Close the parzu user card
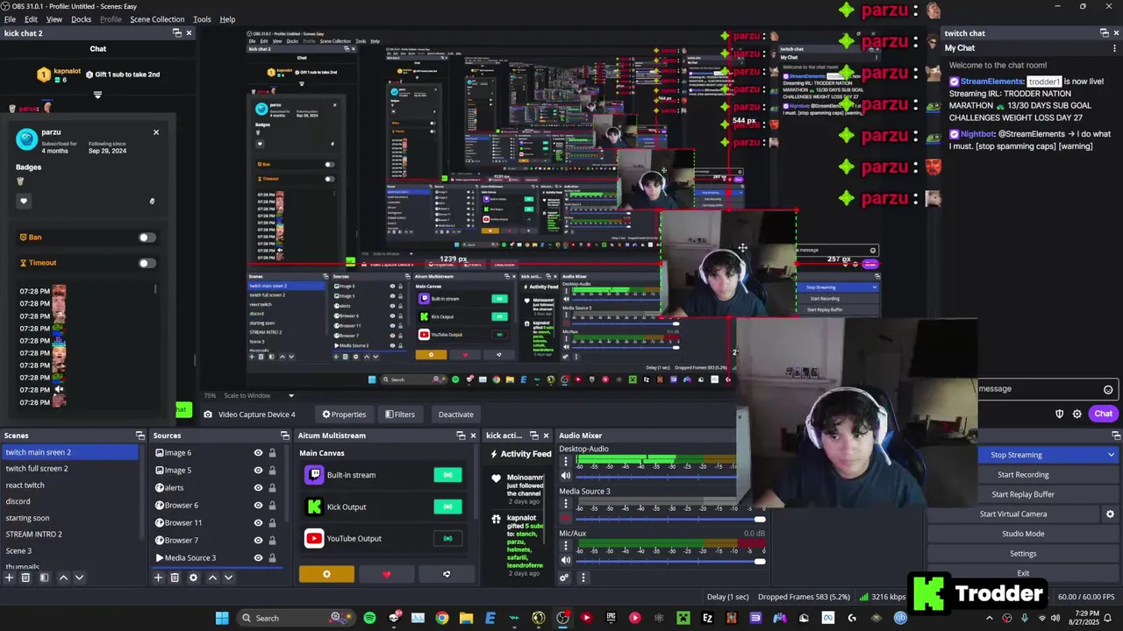Screen dimensions: 1123x631 [156, 132]
